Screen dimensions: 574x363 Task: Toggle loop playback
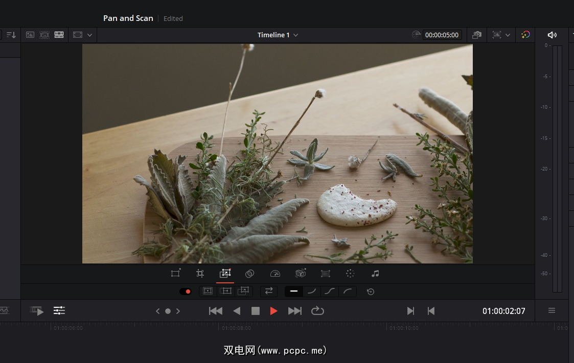point(317,311)
